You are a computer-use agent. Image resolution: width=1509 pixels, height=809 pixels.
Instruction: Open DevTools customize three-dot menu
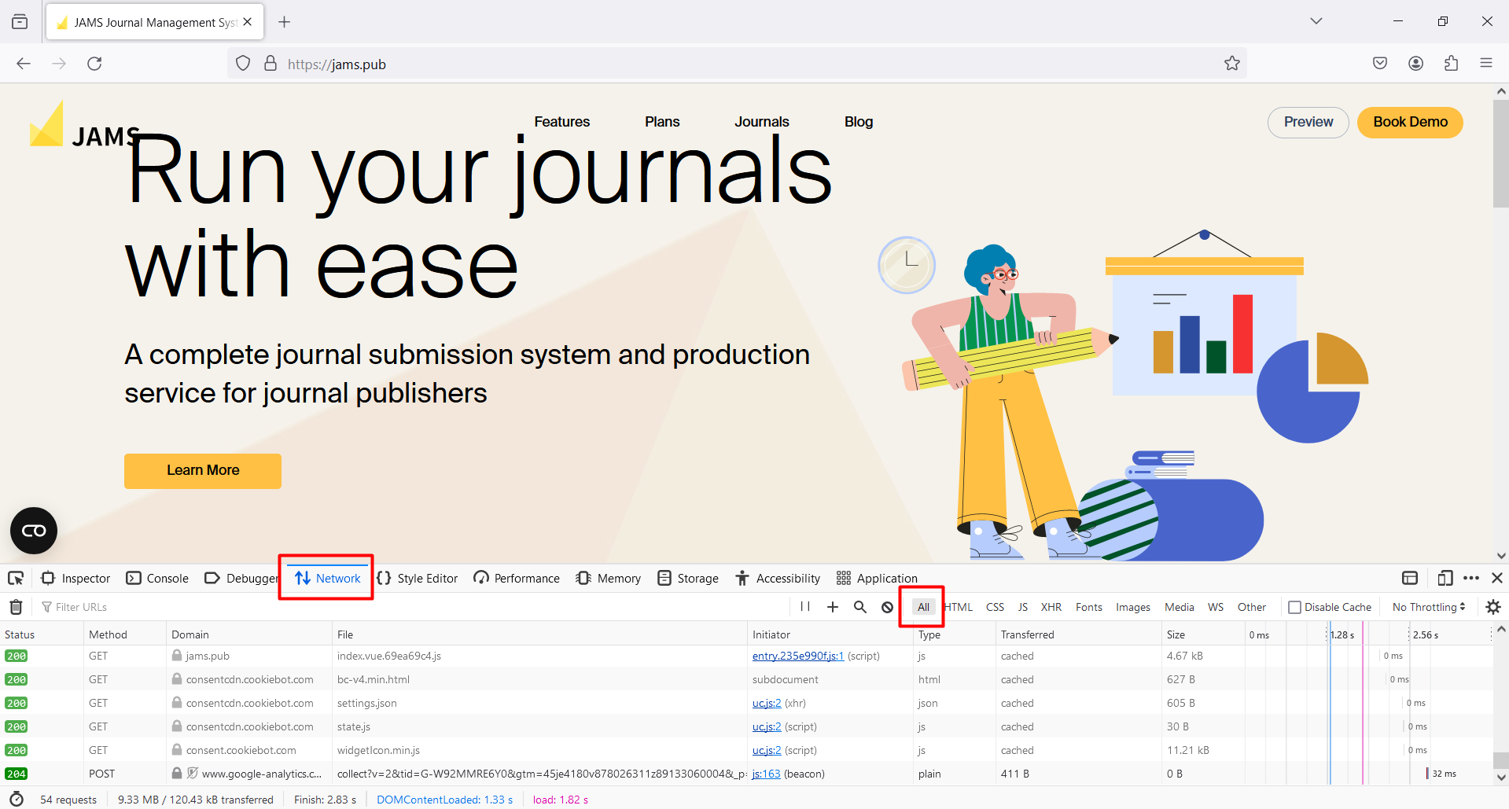(1471, 579)
